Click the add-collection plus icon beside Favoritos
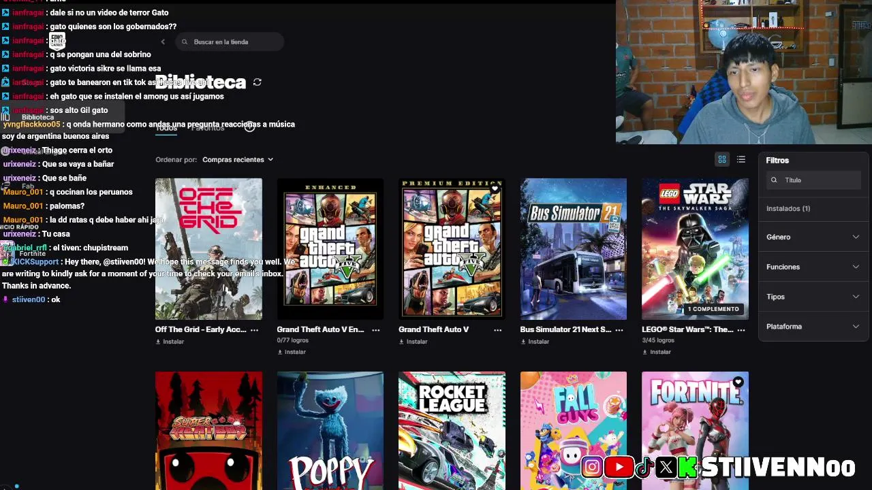 point(249,127)
